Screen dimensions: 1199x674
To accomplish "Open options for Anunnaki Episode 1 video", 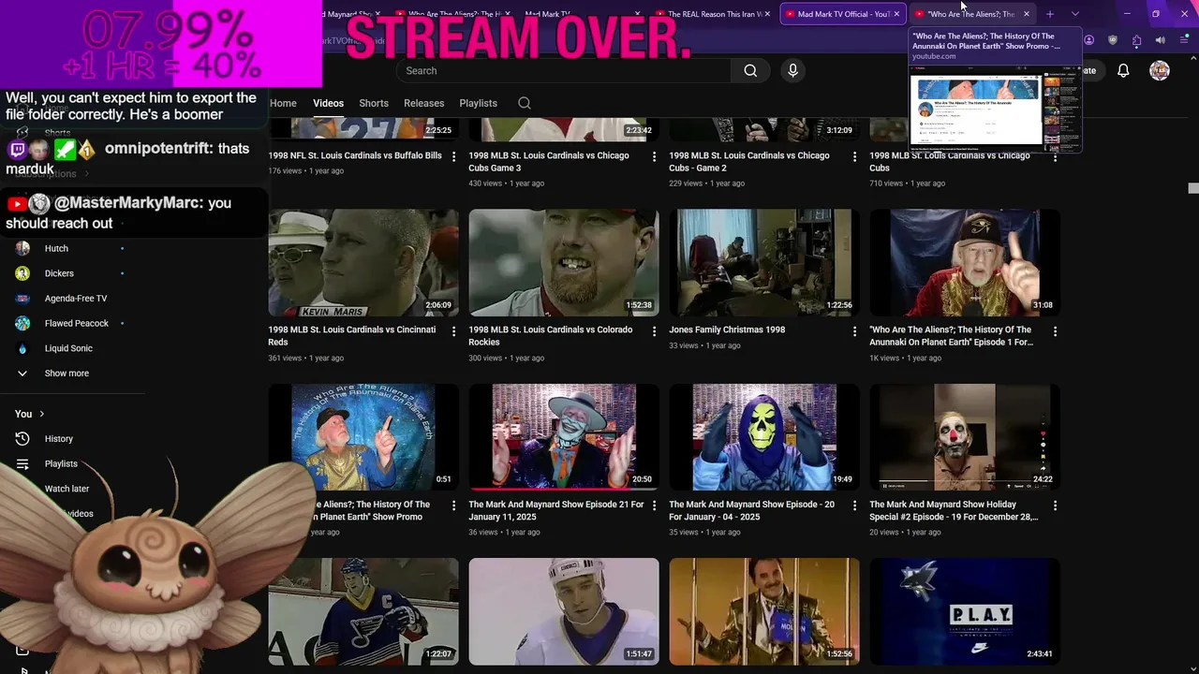I will point(1055,331).
